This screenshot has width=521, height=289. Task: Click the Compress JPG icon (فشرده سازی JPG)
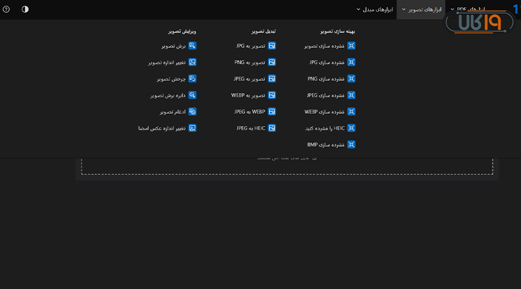click(x=351, y=62)
